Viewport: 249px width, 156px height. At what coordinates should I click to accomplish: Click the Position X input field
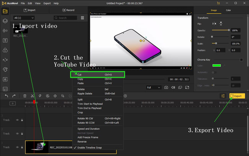click(220, 50)
